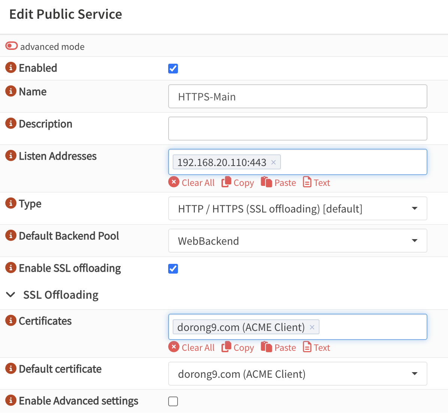Paste into the Listen Addresses field
The height and width of the screenshot is (419, 448).
pos(278,183)
